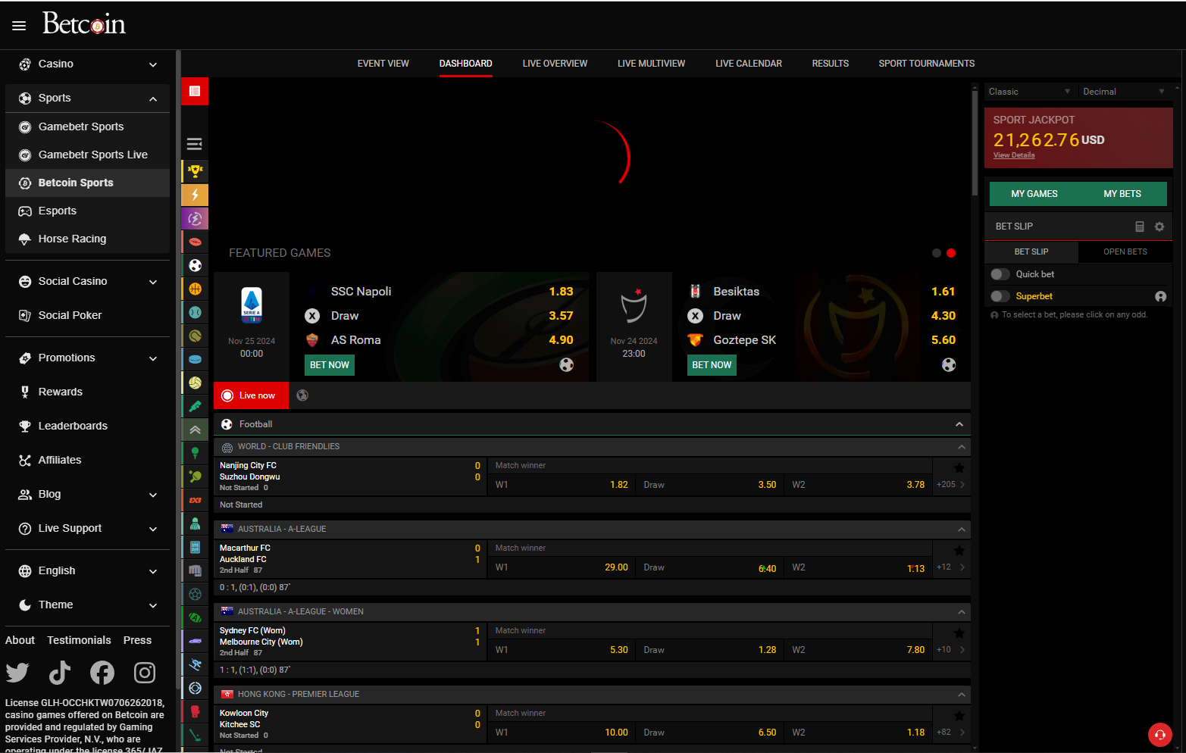Open Betcoin Twitter page
The width and height of the screenshot is (1186, 753).
coord(17,673)
